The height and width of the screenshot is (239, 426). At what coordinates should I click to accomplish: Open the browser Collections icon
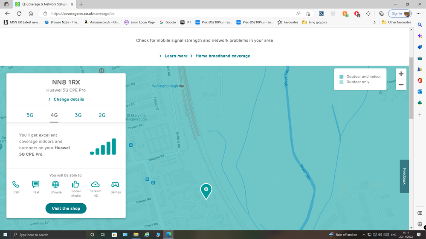[381, 14]
